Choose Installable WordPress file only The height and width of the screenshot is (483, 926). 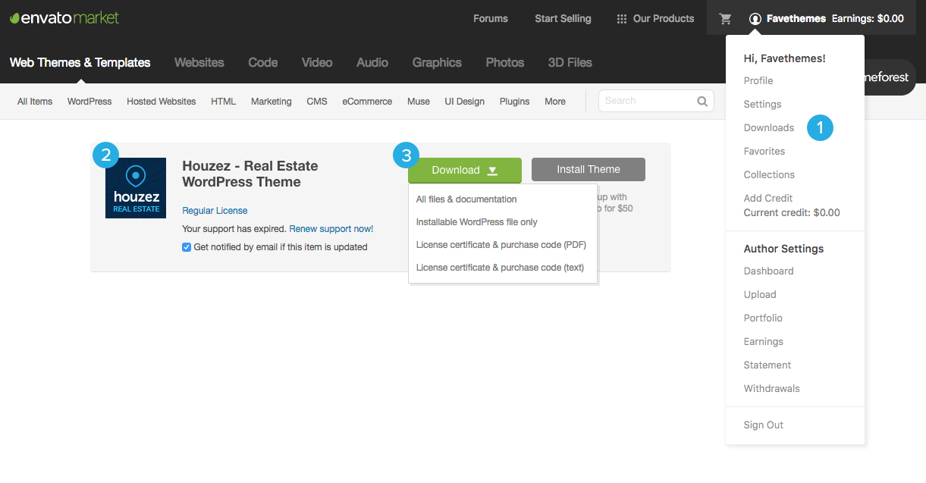(477, 222)
